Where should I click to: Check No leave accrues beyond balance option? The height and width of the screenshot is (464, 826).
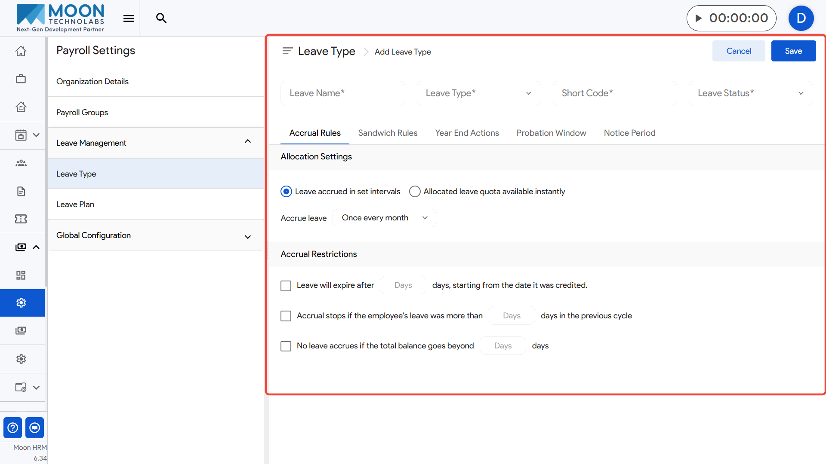[x=286, y=346]
